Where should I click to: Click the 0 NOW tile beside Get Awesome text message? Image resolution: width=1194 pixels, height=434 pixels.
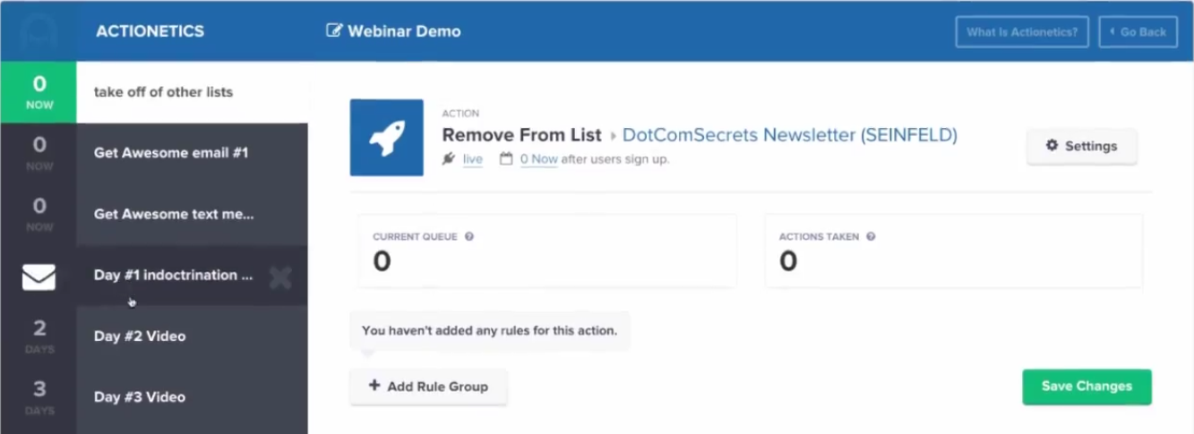point(39,215)
